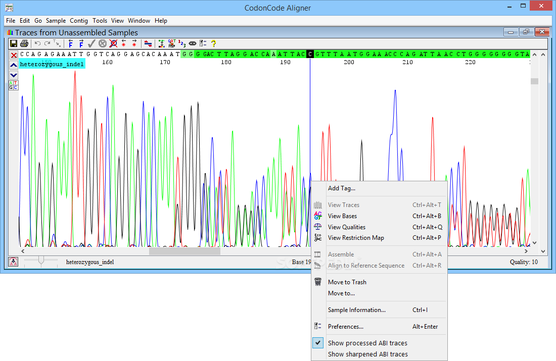Click the heterozygous_indel cyan tag label
Screen dimensions: 556x361
coord(52,64)
